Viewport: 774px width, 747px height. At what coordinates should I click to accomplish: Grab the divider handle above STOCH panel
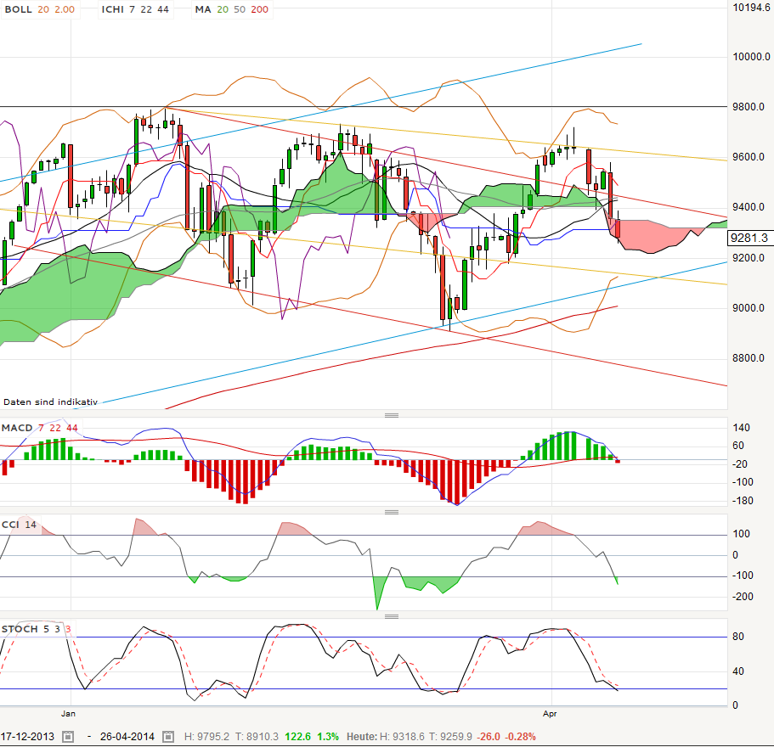click(392, 616)
